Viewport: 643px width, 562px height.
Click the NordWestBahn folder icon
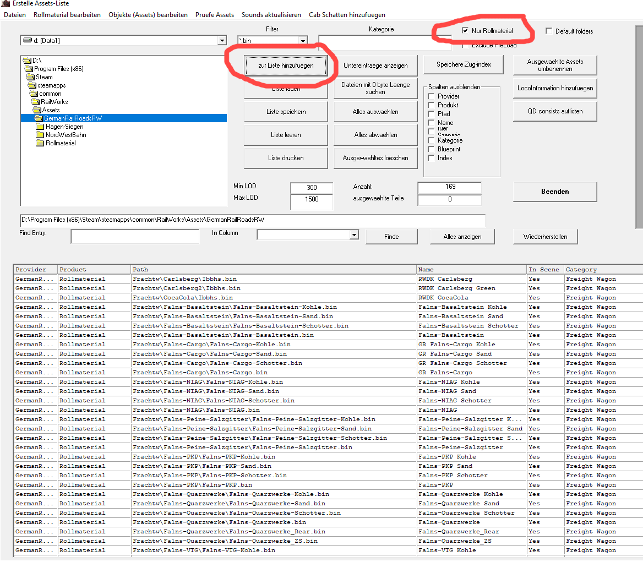click(x=40, y=135)
